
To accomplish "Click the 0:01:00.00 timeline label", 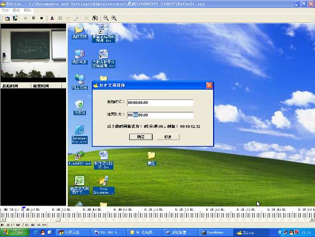I will point(154,210).
